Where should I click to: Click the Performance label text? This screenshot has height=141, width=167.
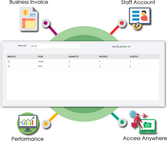click(28, 139)
